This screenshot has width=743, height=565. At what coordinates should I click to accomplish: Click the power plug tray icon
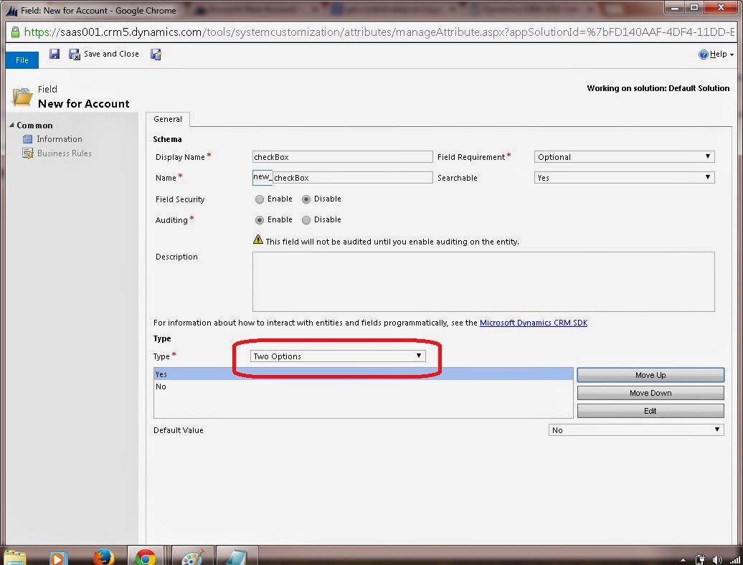tap(701, 559)
